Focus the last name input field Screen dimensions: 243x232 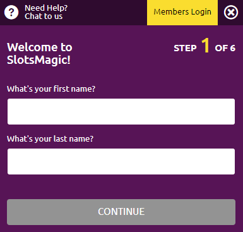[x=121, y=161]
